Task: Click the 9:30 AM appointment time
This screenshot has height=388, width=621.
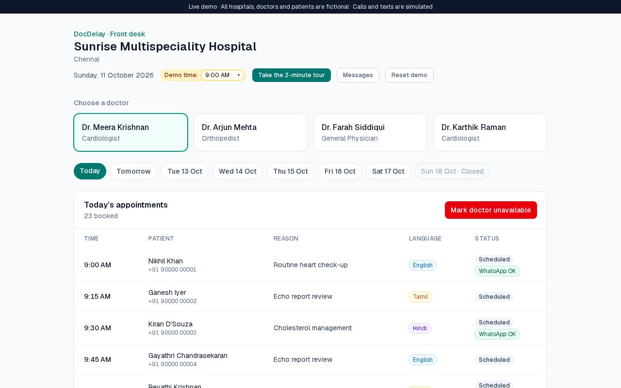Action: coord(98,328)
